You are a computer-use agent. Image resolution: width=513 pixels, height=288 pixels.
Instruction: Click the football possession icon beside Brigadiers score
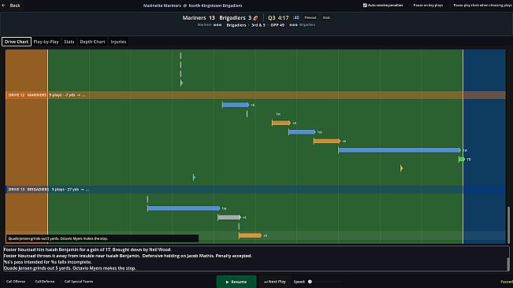[255, 18]
